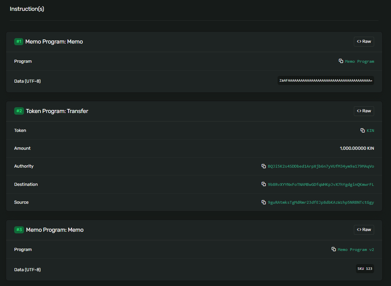Screen dimensions: 391x286
Task: Copy the Source address
Action: click(x=264, y=202)
